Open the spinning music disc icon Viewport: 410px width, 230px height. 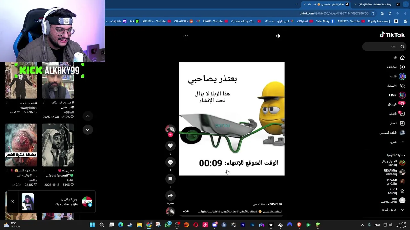[x=170, y=211]
